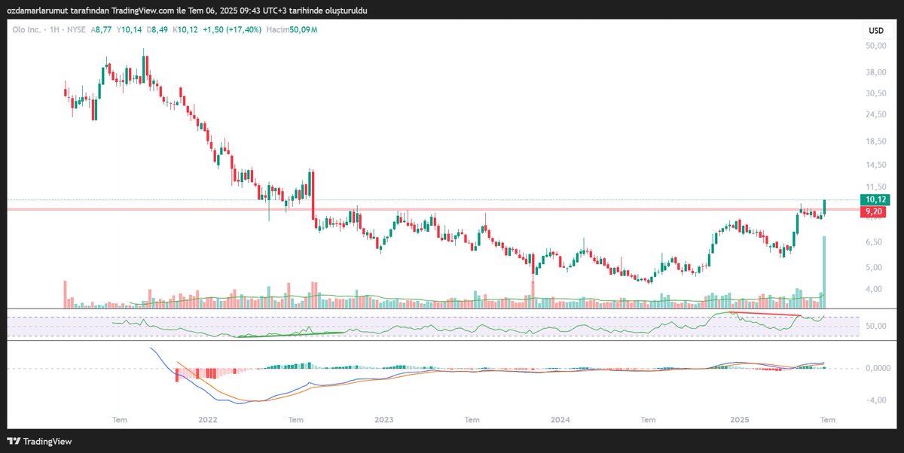The image size is (904, 453).
Task: Click the 18,50 price axis label
Action: pos(875,141)
